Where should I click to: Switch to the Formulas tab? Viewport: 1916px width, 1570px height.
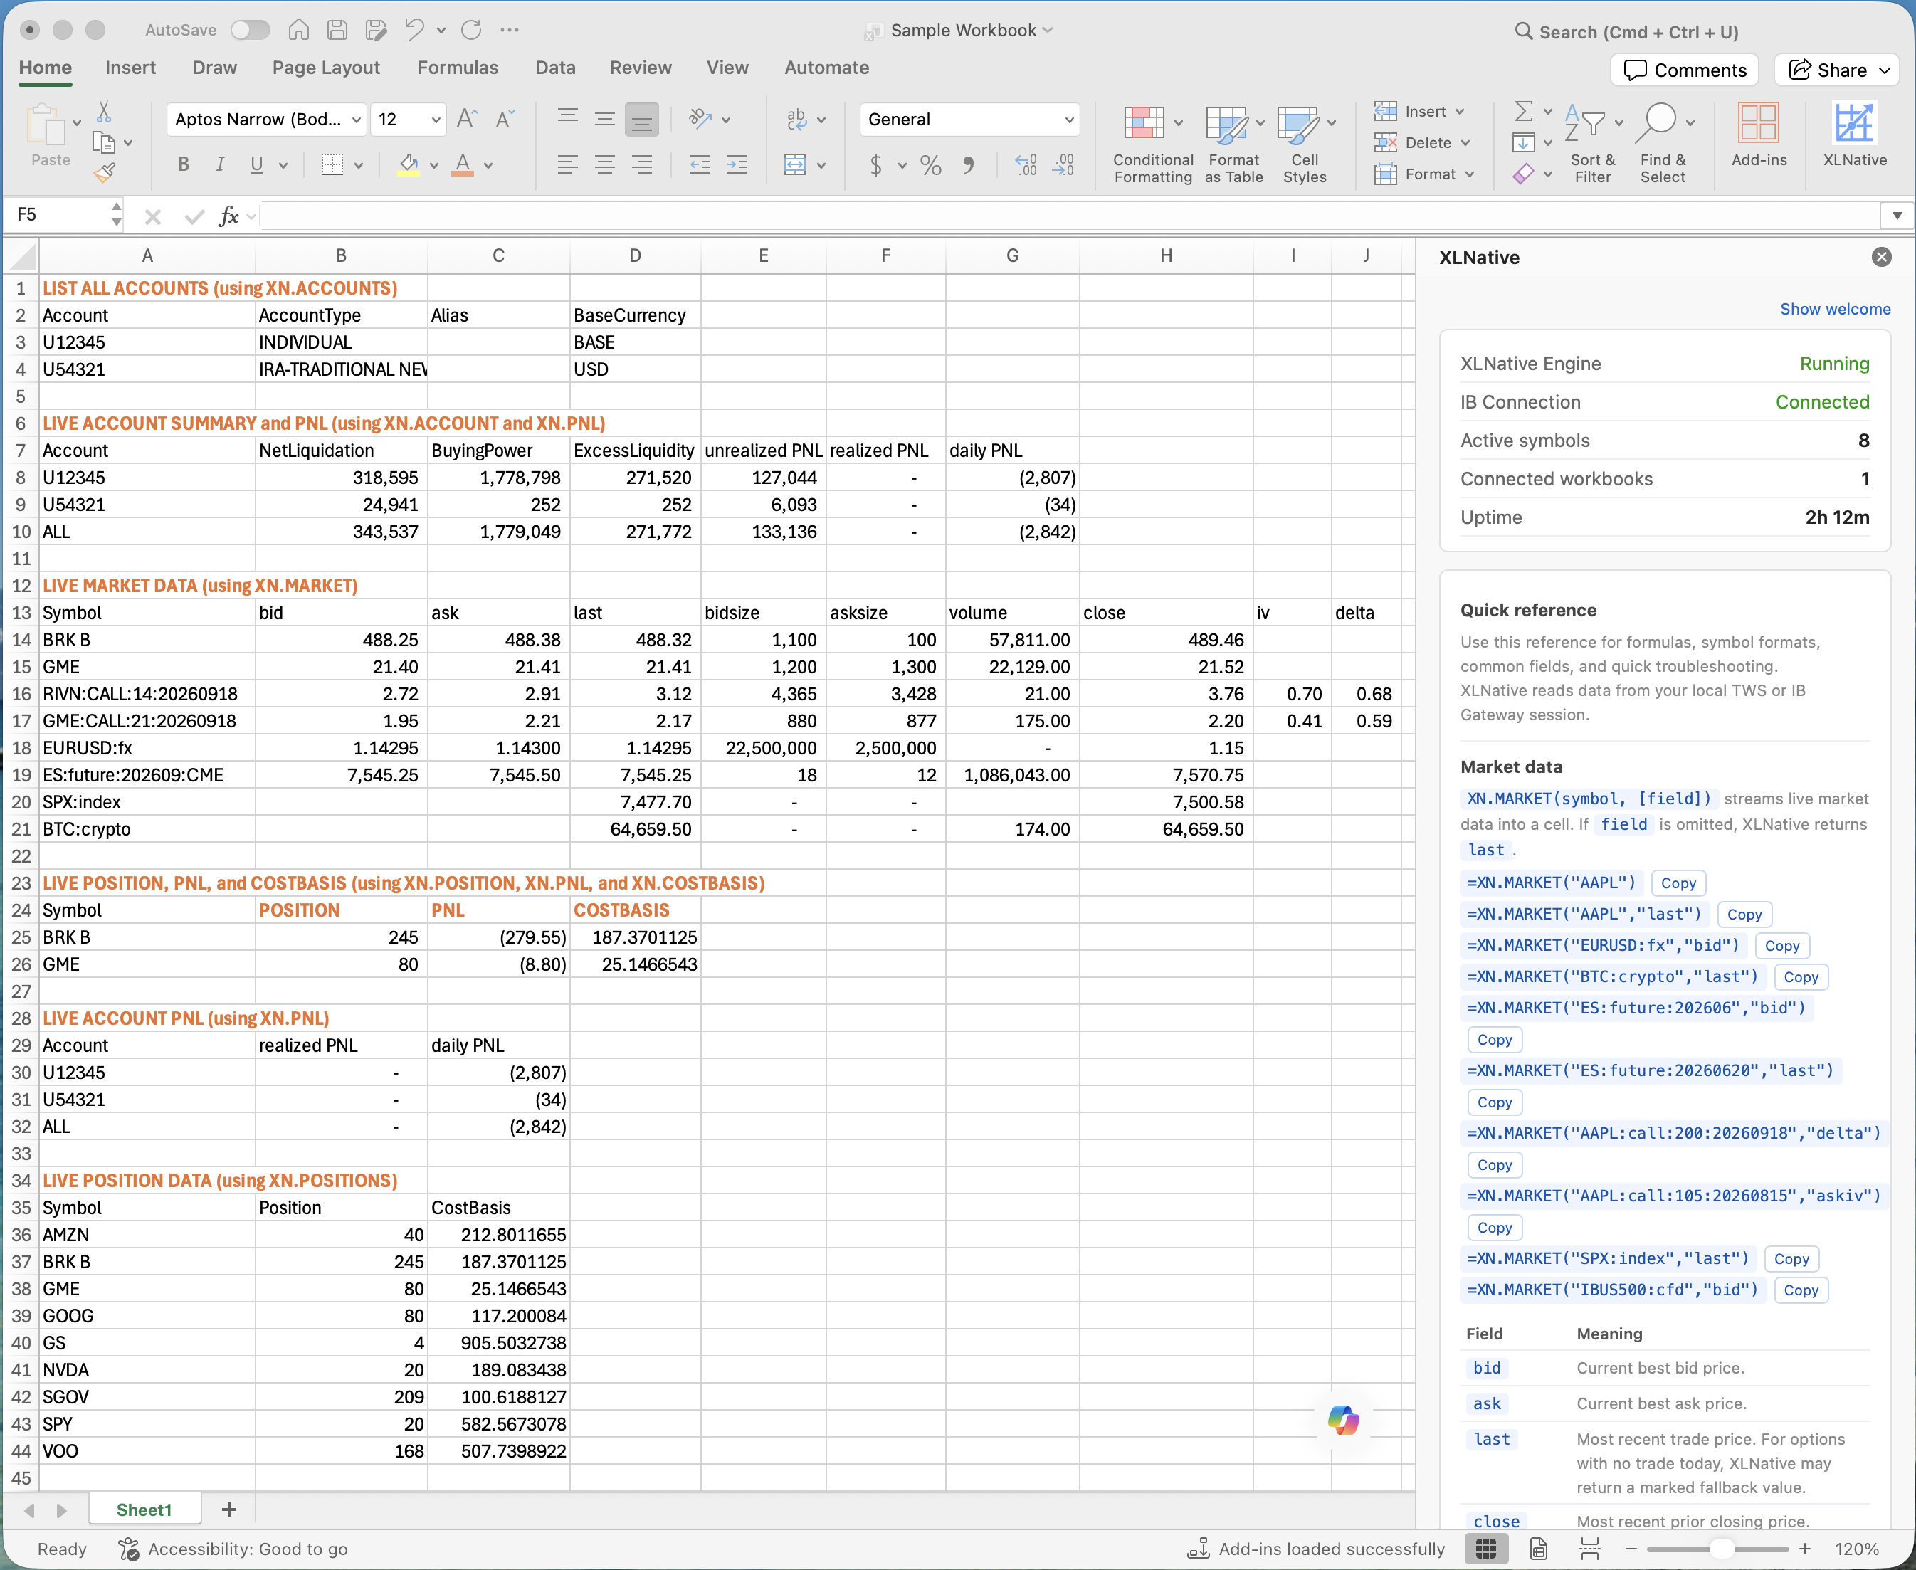(458, 68)
